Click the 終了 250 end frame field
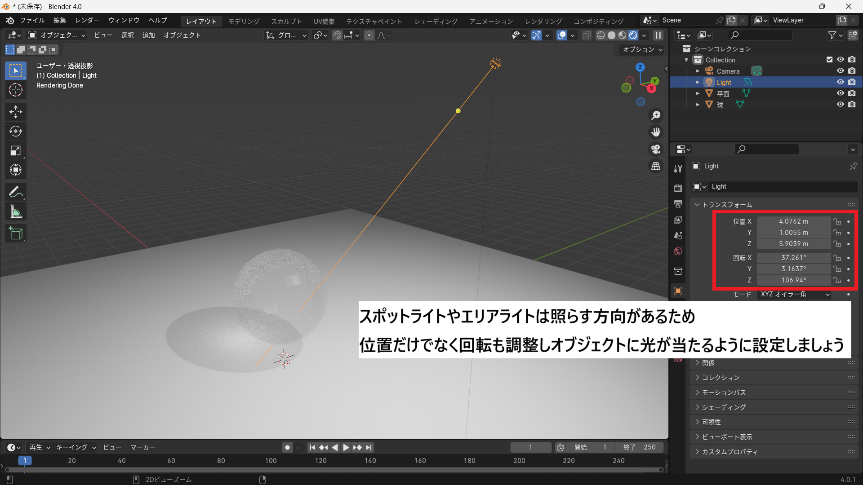Screen dimensions: 863x485 639,447
